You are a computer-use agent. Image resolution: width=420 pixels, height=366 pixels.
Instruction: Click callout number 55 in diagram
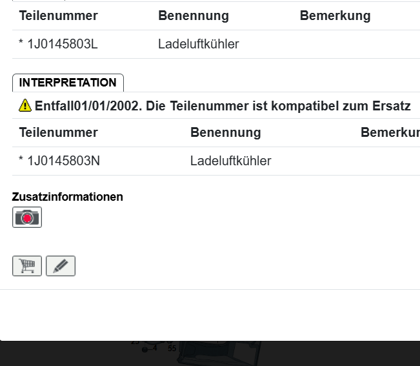tap(172, 349)
